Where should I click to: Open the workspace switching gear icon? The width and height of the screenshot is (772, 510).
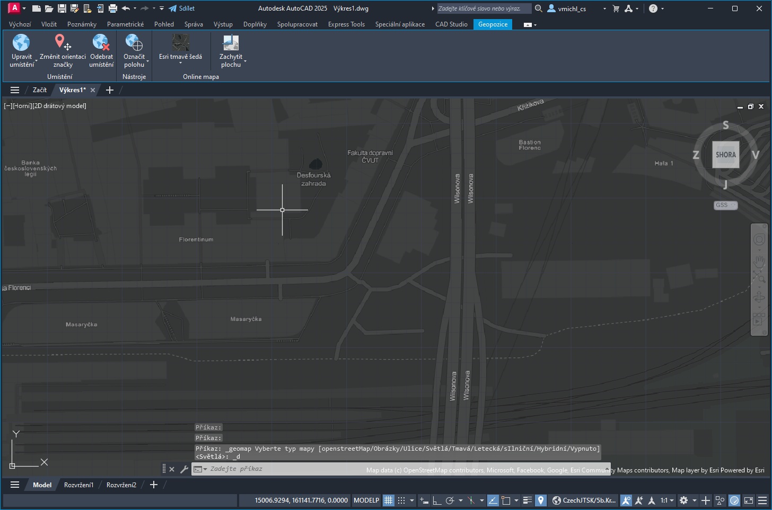tap(683, 500)
